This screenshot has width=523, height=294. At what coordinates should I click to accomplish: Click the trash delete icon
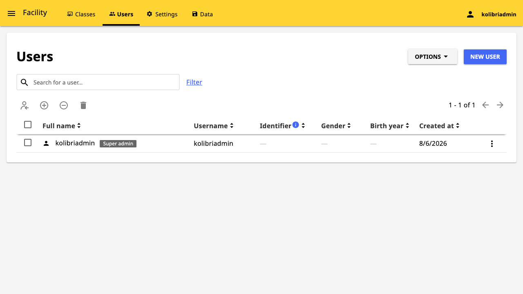(83, 105)
